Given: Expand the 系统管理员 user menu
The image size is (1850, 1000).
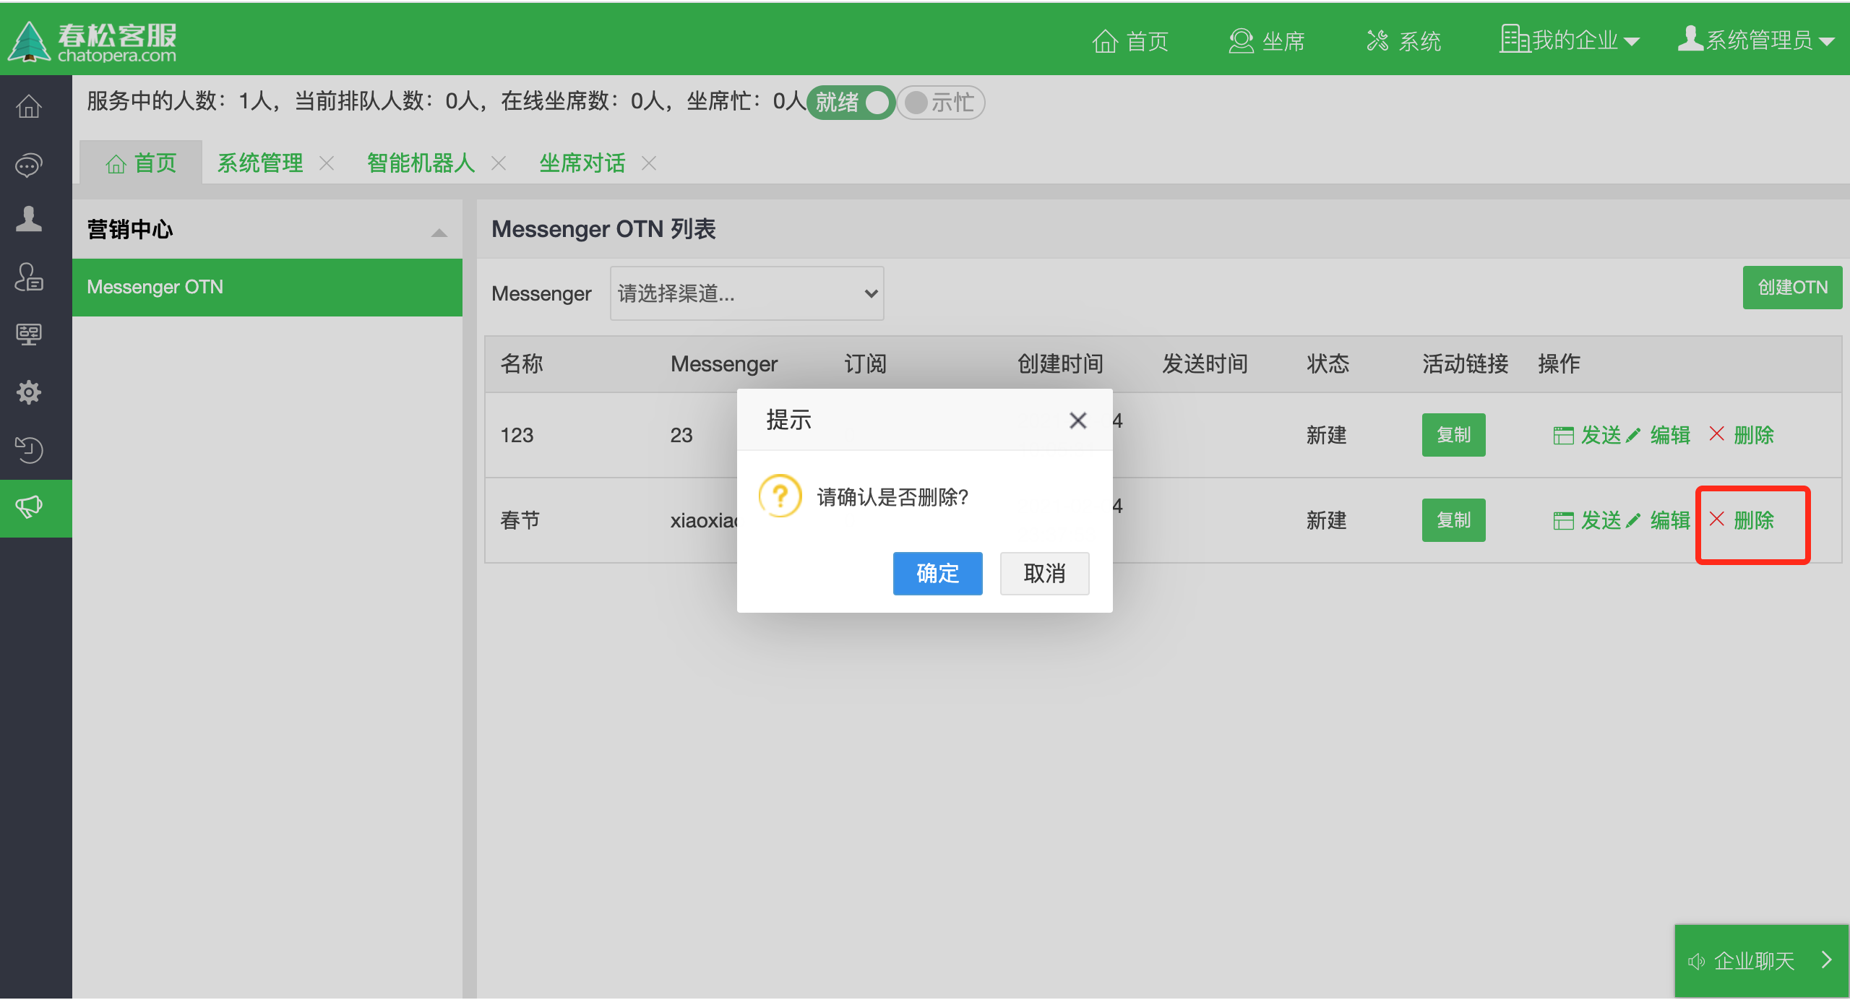Looking at the screenshot, I should (1756, 40).
